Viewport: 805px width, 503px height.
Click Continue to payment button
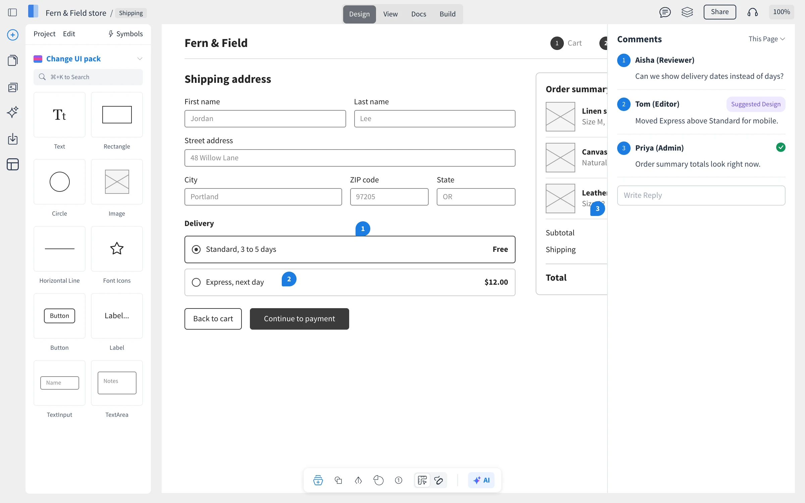[x=300, y=319]
